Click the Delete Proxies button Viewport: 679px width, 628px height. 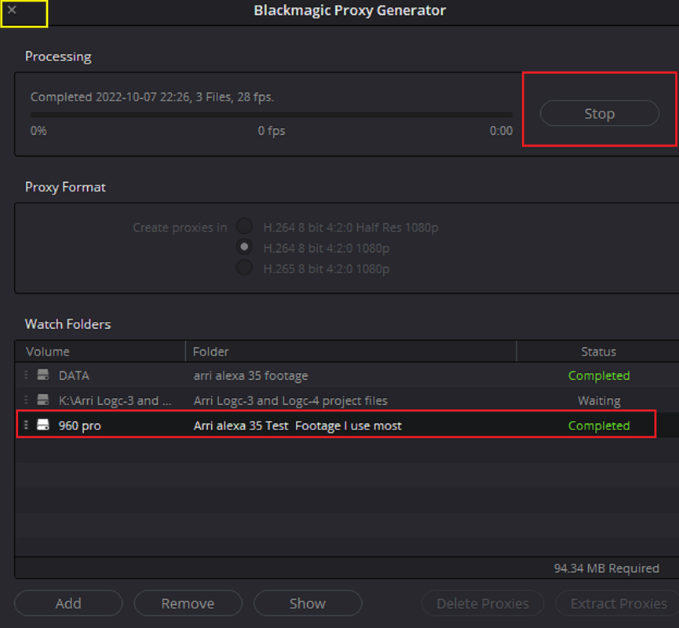pyautogui.click(x=483, y=603)
